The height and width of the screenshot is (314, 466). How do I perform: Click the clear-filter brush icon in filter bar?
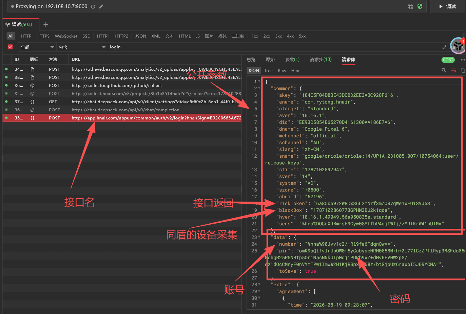tap(444, 47)
